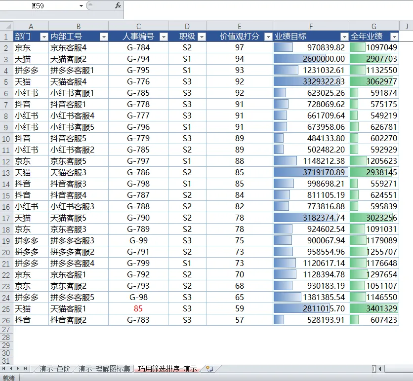Click the horizontal scrollbar left arrow
This screenshot has width=413, height=381.
[x=380, y=369]
